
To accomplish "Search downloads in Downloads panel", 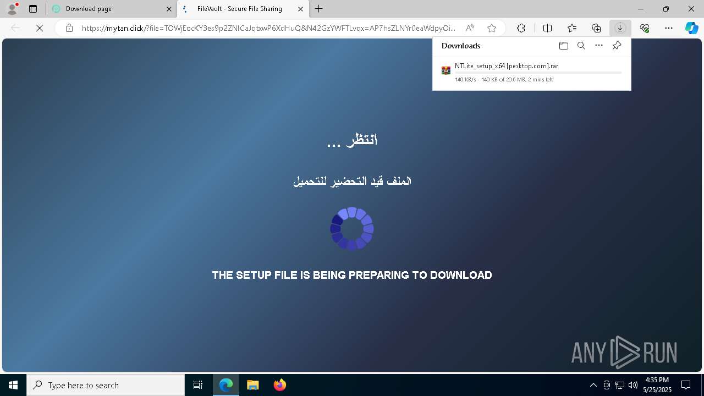I will 581,46.
